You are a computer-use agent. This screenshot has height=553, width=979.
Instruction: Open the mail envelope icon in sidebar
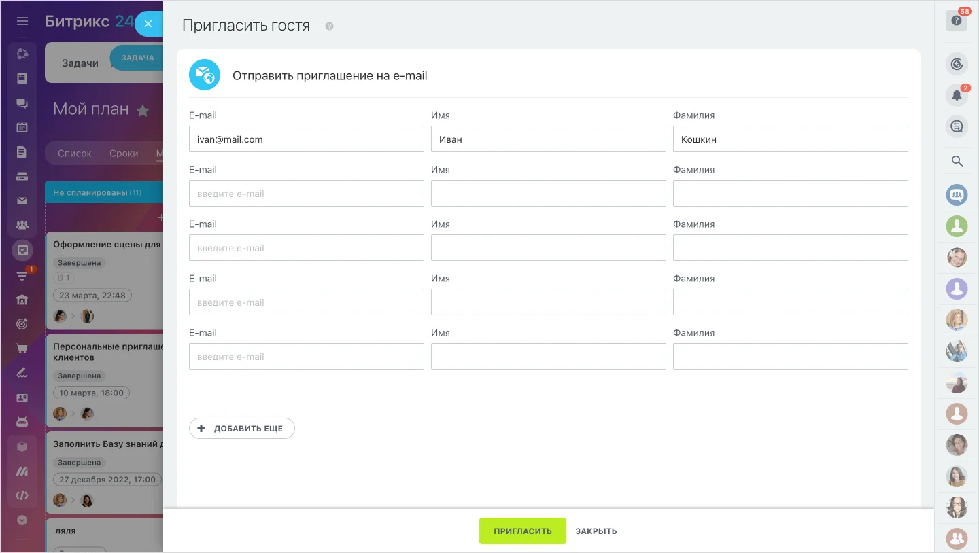(22, 200)
